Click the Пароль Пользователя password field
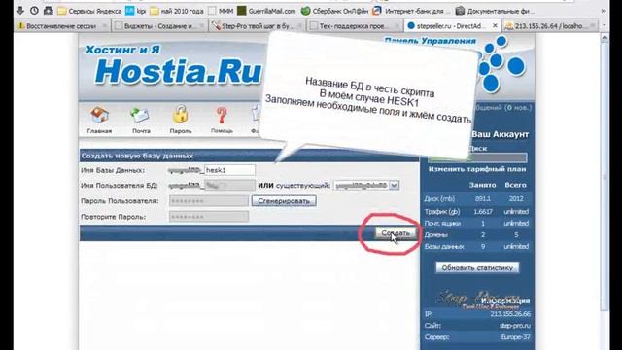 click(209, 201)
